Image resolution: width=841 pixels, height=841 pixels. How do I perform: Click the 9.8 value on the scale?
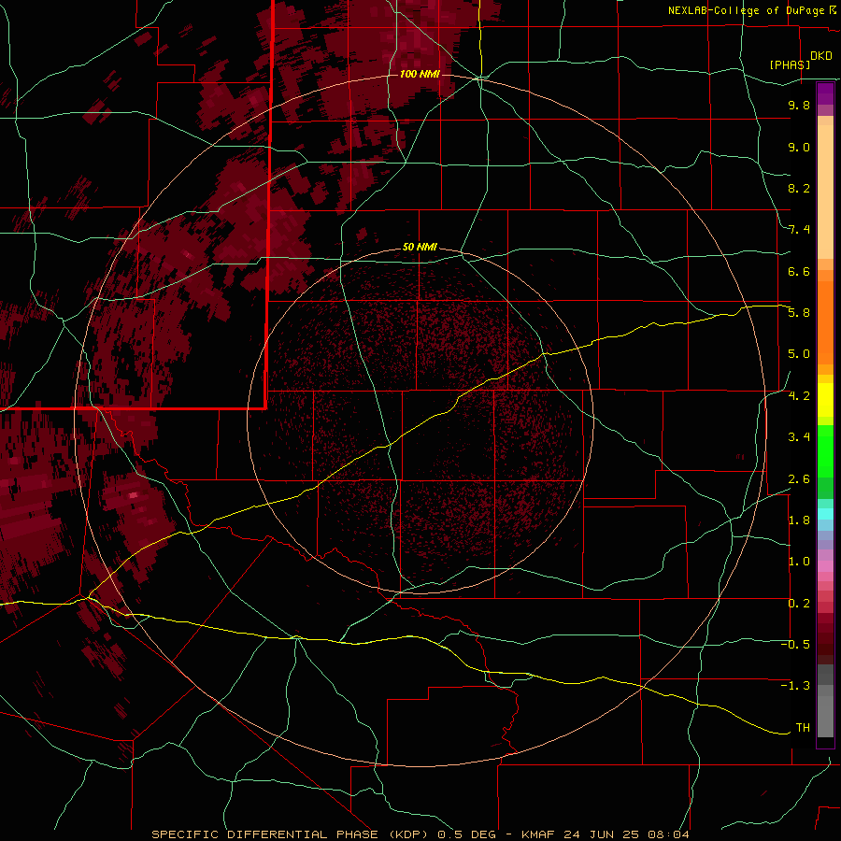coord(799,105)
